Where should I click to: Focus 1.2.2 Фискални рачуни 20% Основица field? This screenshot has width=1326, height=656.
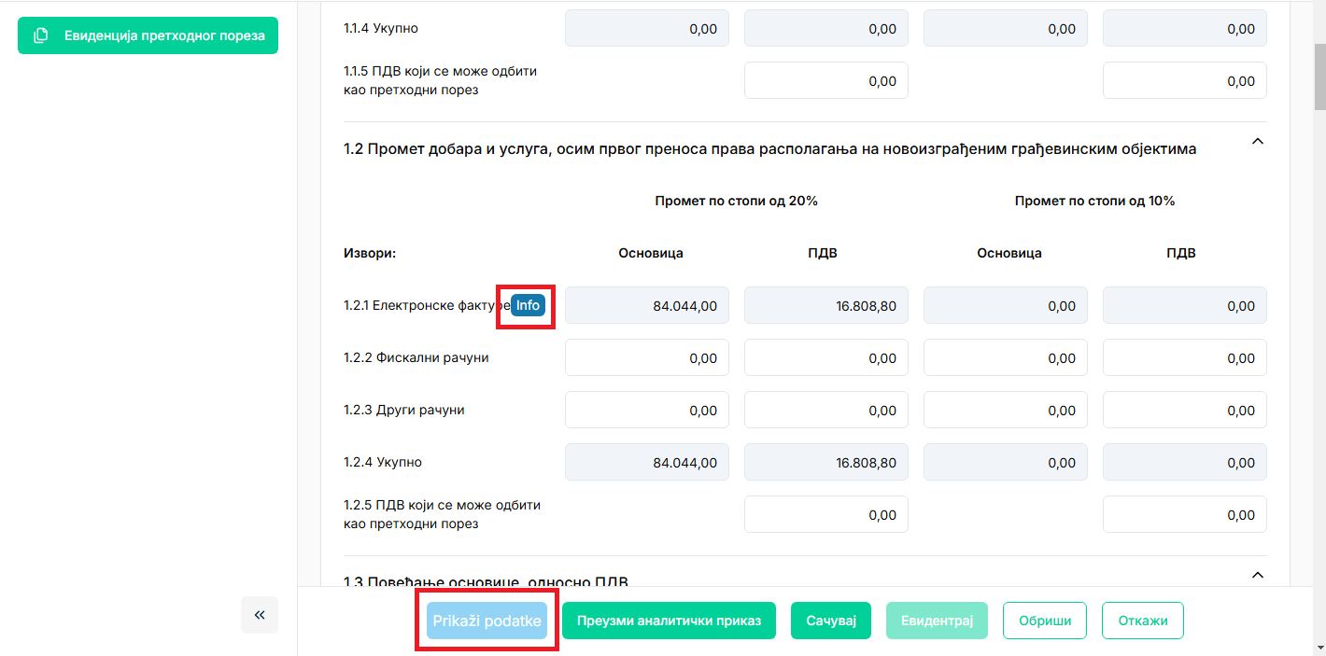[646, 358]
